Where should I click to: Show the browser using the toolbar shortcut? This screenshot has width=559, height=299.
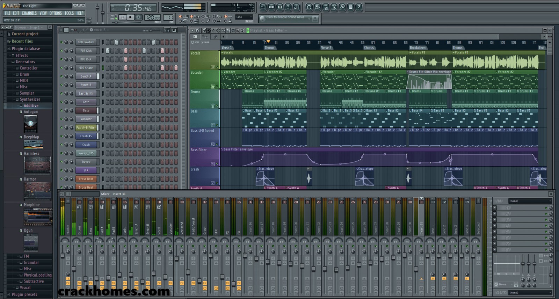point(288,7)
